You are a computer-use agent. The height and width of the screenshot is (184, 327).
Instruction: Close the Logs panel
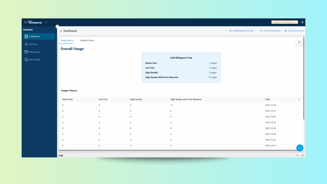click(303, 155)
